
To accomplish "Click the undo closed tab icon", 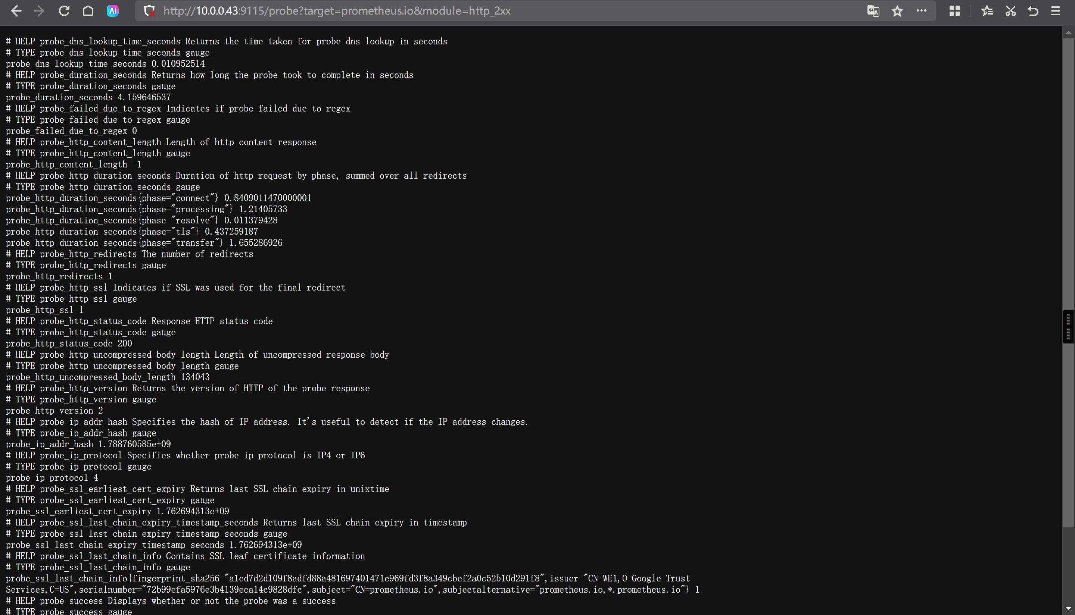I will pyautogui.click(x=1033, y=11).
